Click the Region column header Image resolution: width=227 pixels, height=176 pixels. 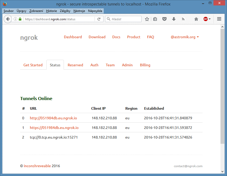[x=131, y=108]
